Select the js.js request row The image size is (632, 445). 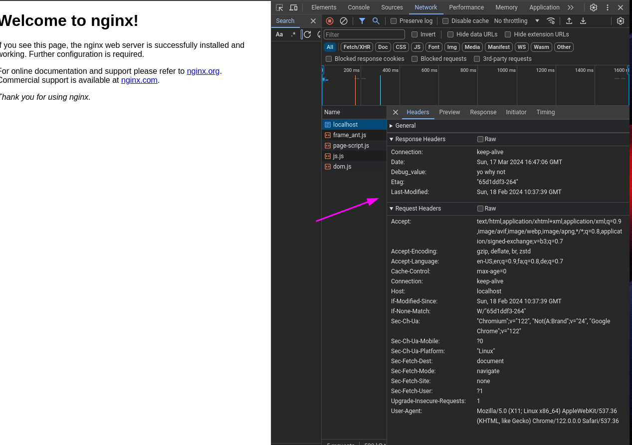(354, 156)
